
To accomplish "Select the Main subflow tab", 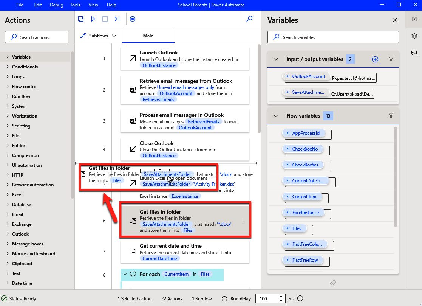I will pyautogui.click(x=148, y=36).
